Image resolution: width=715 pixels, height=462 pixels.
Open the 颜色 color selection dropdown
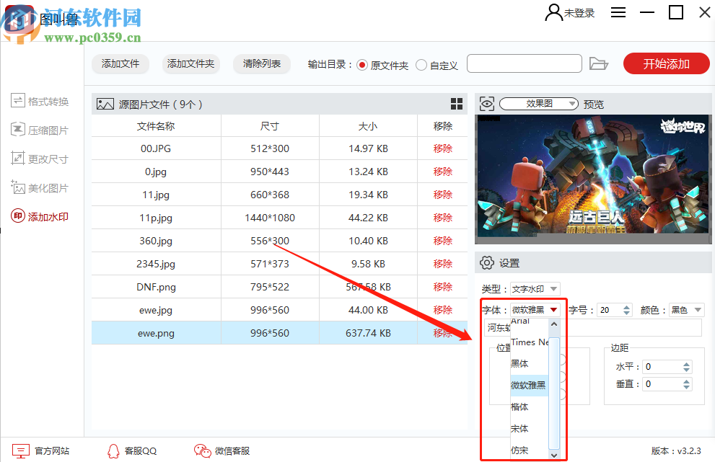(686, 309)
